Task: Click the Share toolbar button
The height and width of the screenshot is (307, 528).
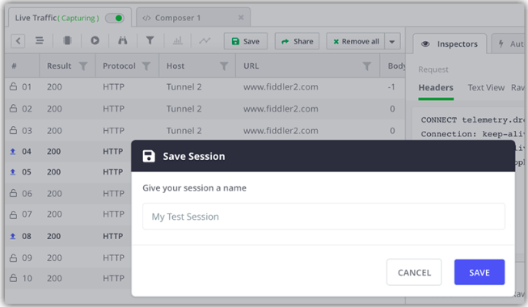Action: coord(297,41)
